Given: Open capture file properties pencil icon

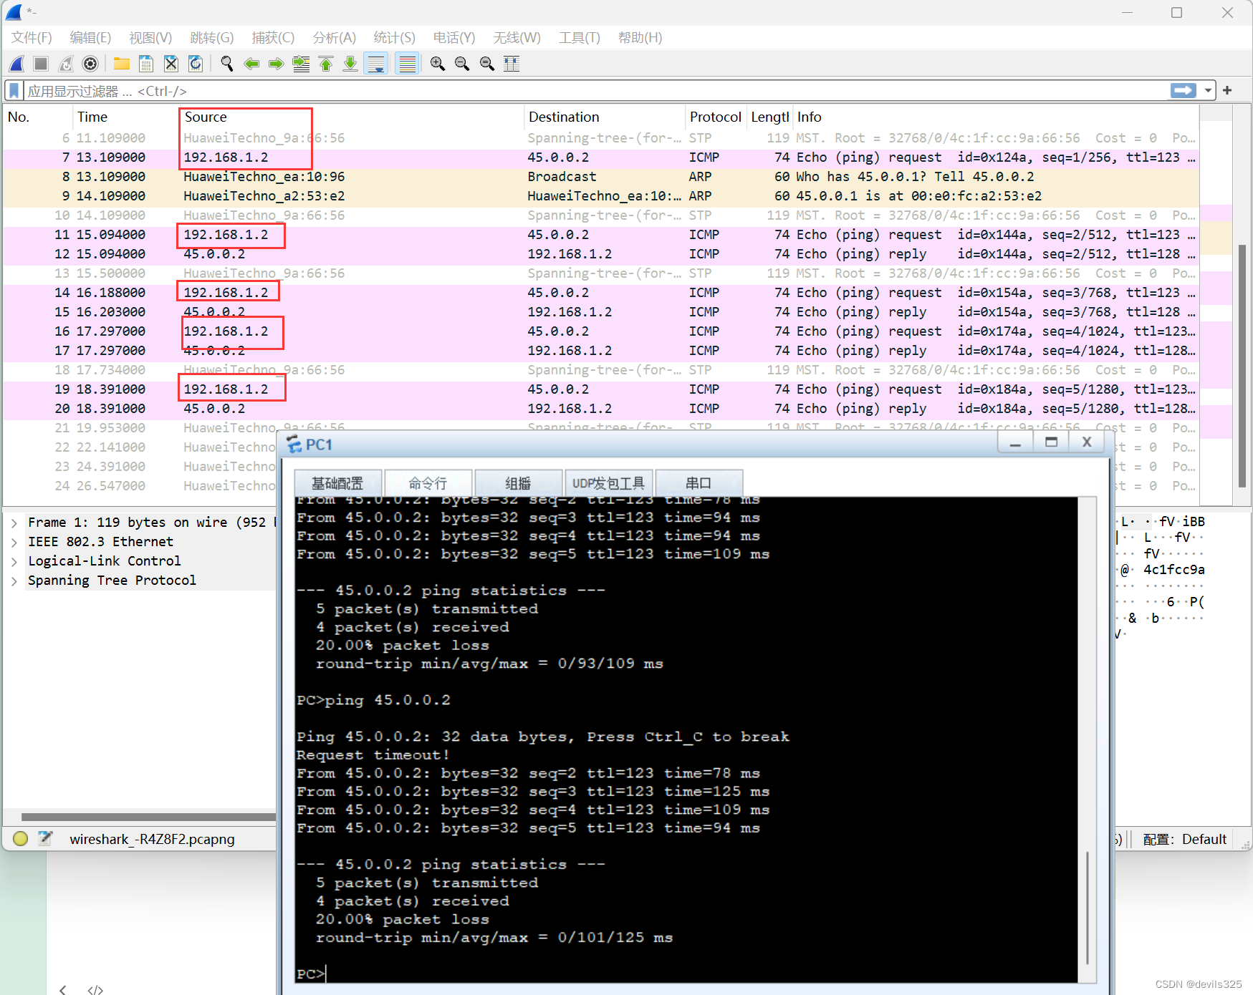Looking at the screenshot, I should [45, 838].
